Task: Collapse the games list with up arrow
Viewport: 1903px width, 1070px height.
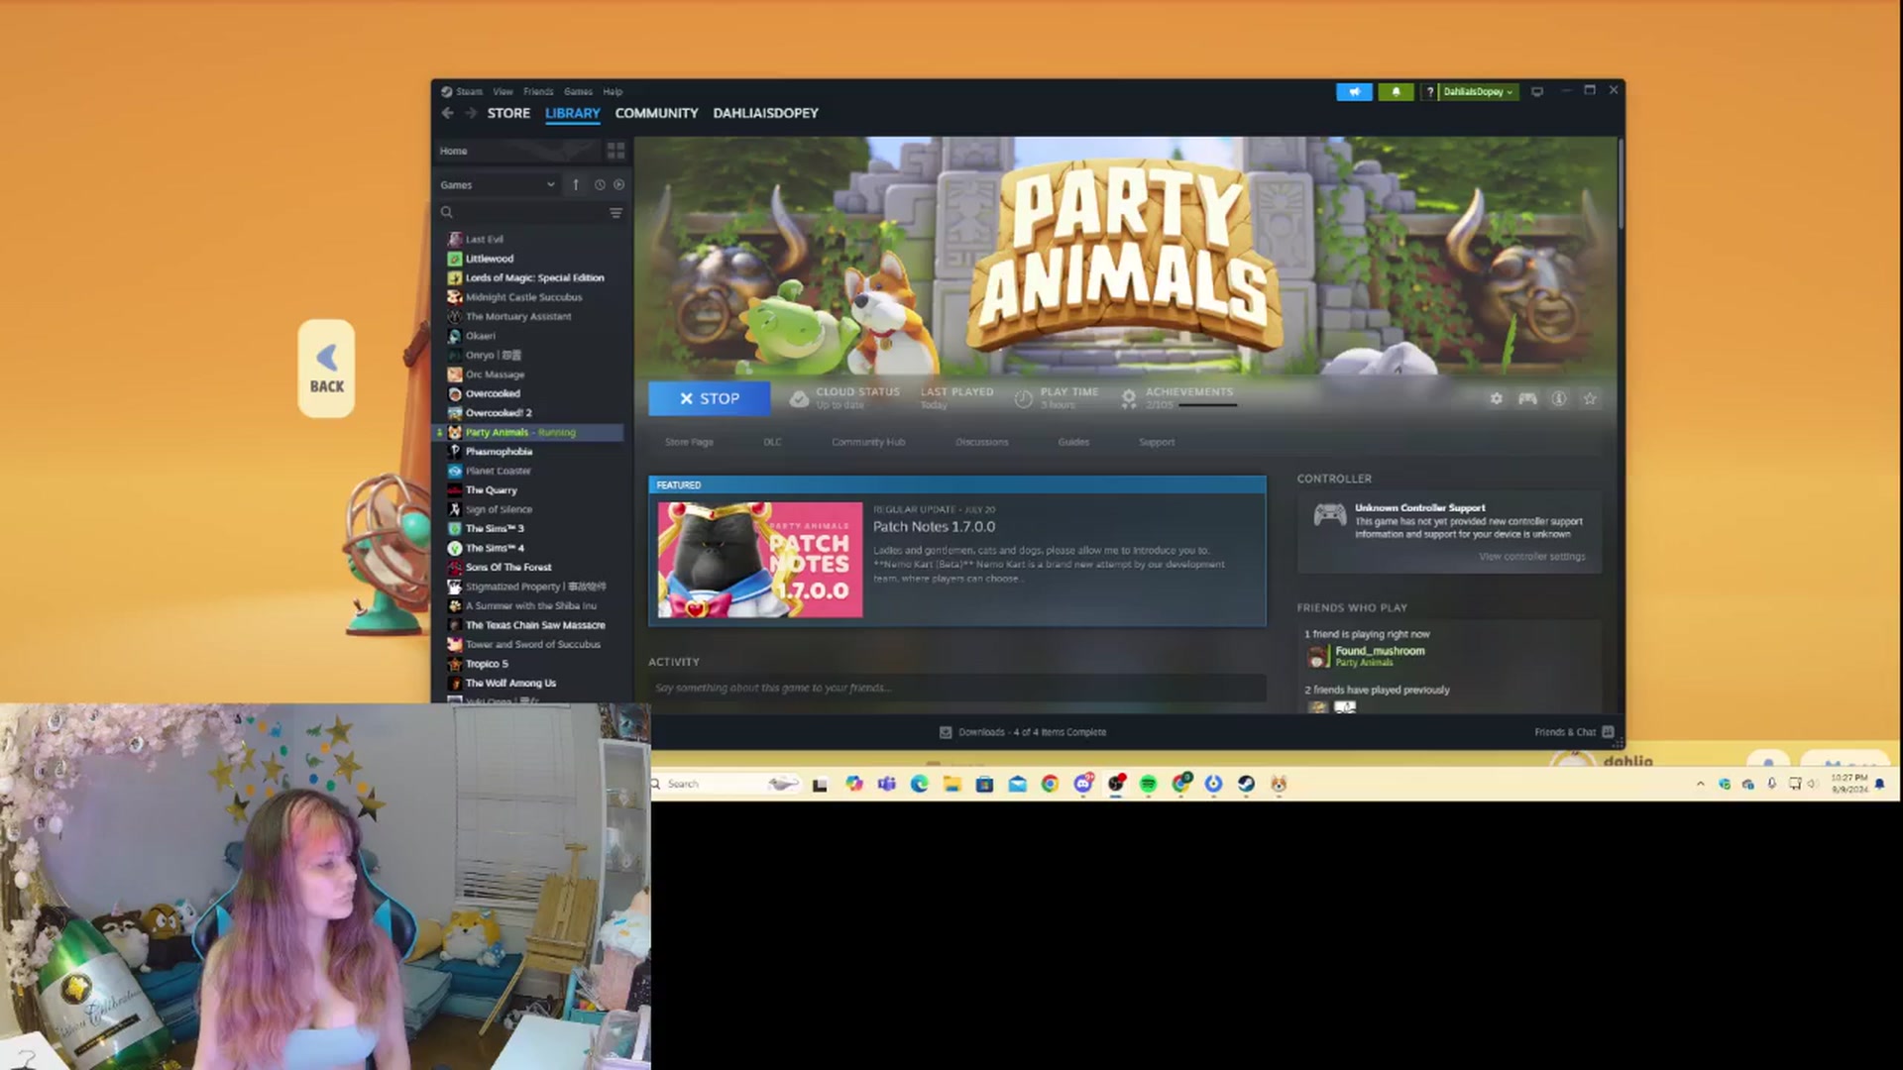Action: 575,185
